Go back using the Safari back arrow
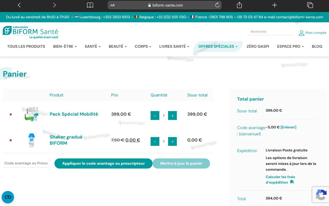The width and height of the screenshot is (329, 206). click(19, 5)
